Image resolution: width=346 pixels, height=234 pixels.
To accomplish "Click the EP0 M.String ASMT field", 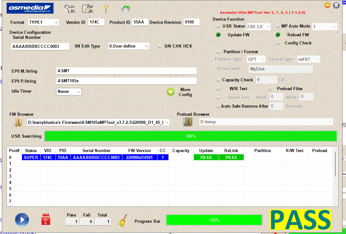I will tap(126, 71).
